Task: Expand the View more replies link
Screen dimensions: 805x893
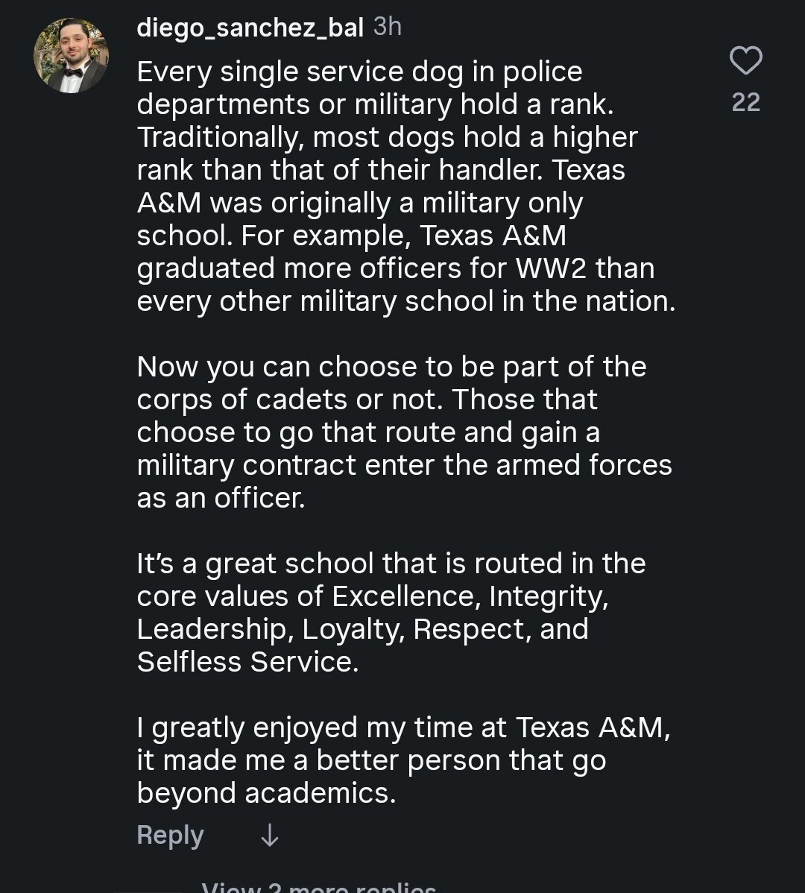Action: pyautogui.click(x=318, y=887)
